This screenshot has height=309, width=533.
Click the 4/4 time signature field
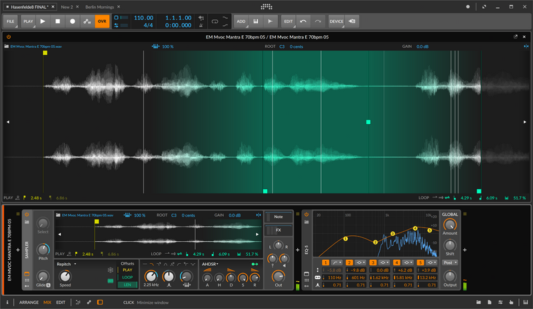pos(148,25)
